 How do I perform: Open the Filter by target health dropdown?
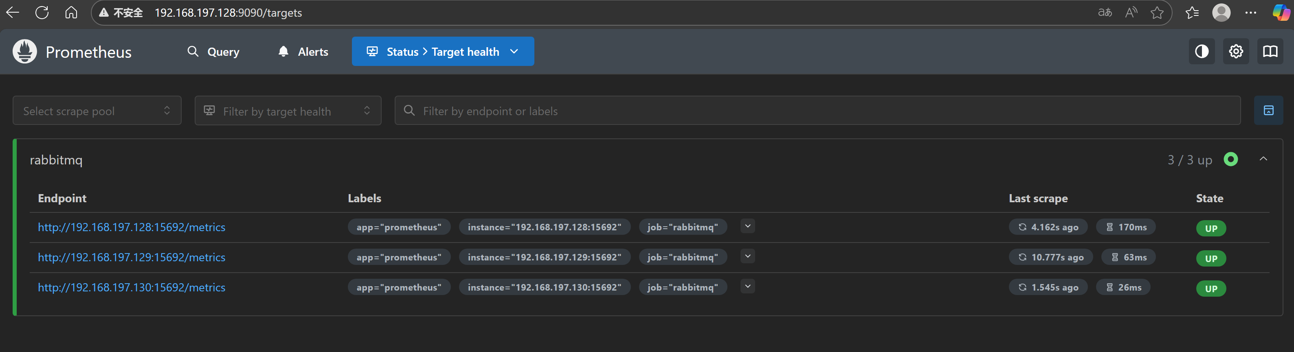(288, 110)
